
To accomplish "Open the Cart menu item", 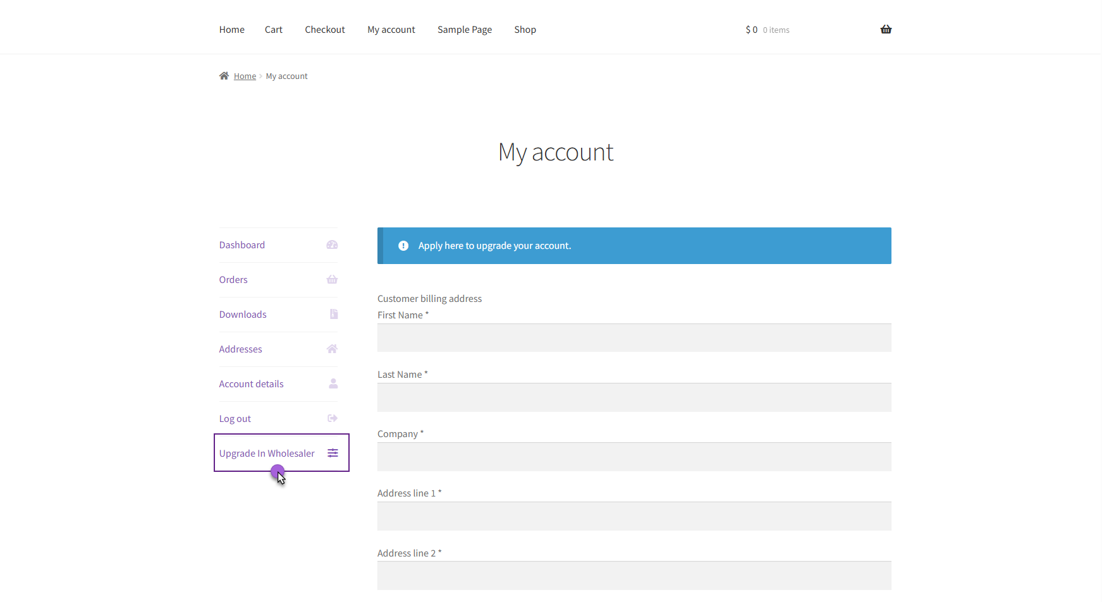I will (x=274, y=30).
